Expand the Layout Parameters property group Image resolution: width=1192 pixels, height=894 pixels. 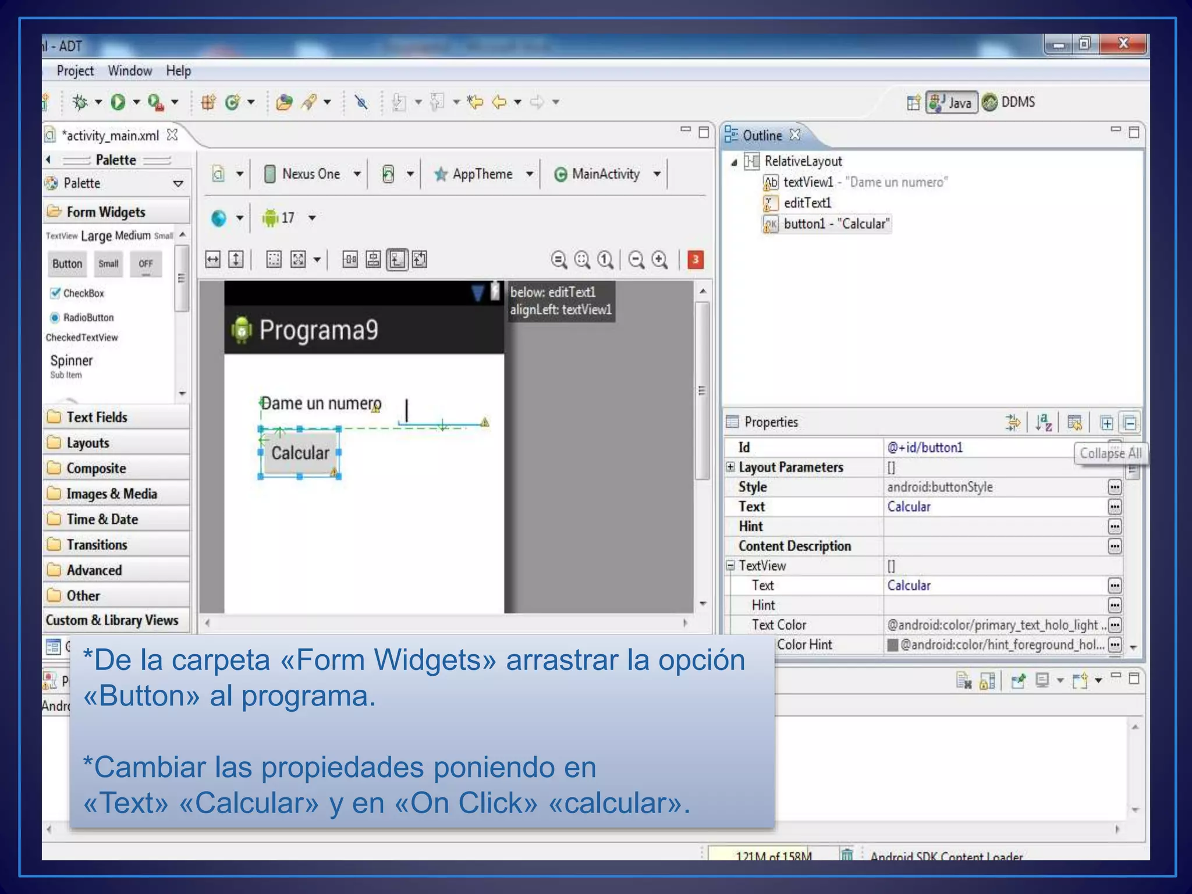pos(730,467)
